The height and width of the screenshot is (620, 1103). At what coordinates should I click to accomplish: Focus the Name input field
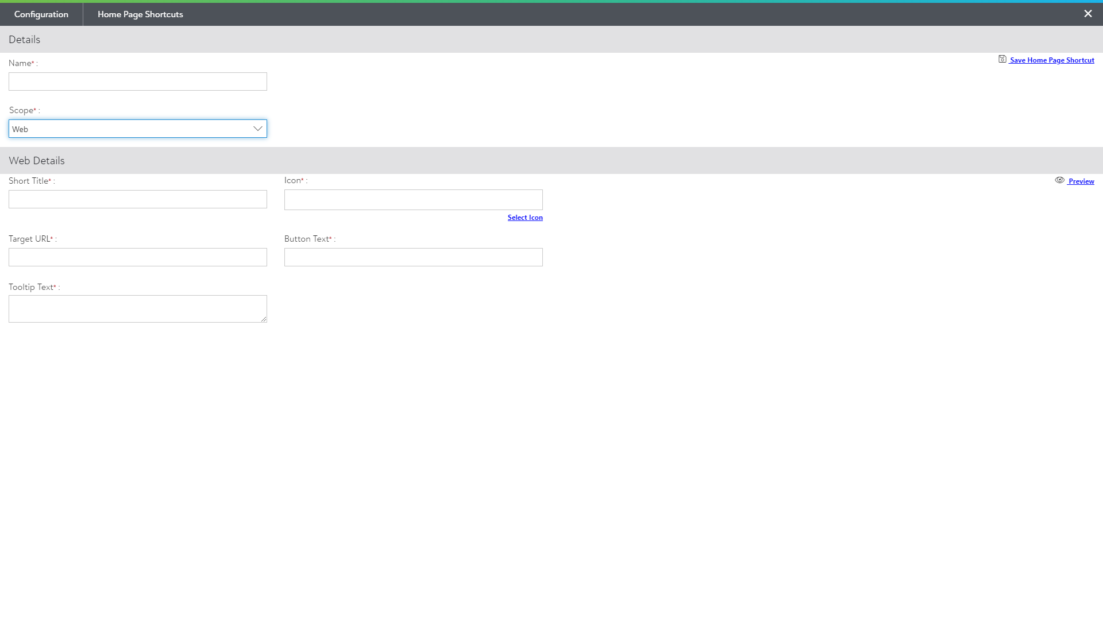[x=138, y=82]
